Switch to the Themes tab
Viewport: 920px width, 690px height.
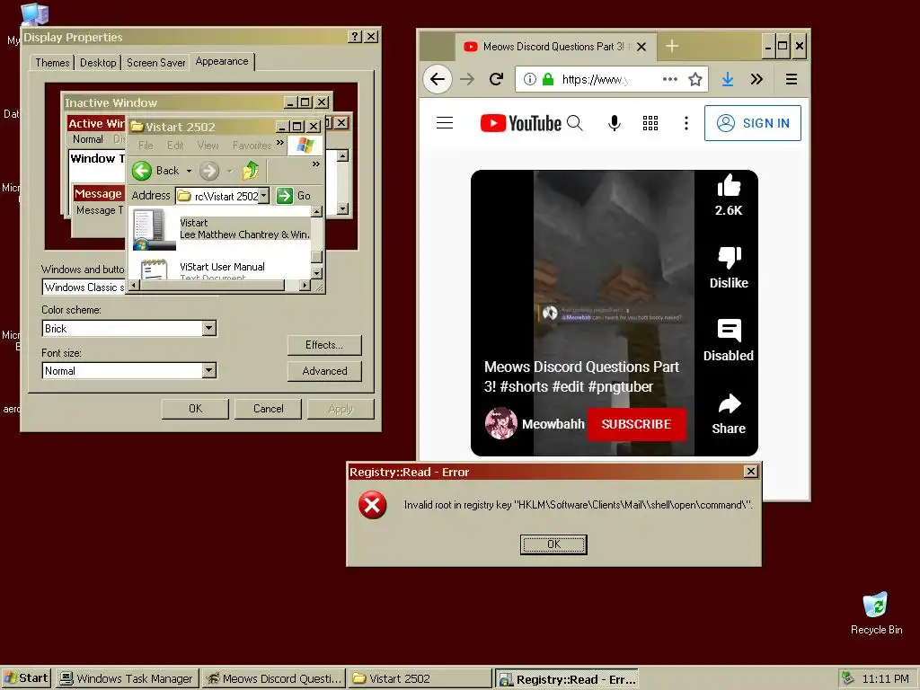52,62
